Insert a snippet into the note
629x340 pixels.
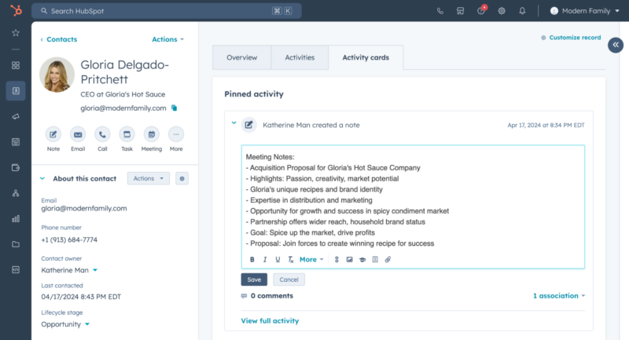point(375,259)
